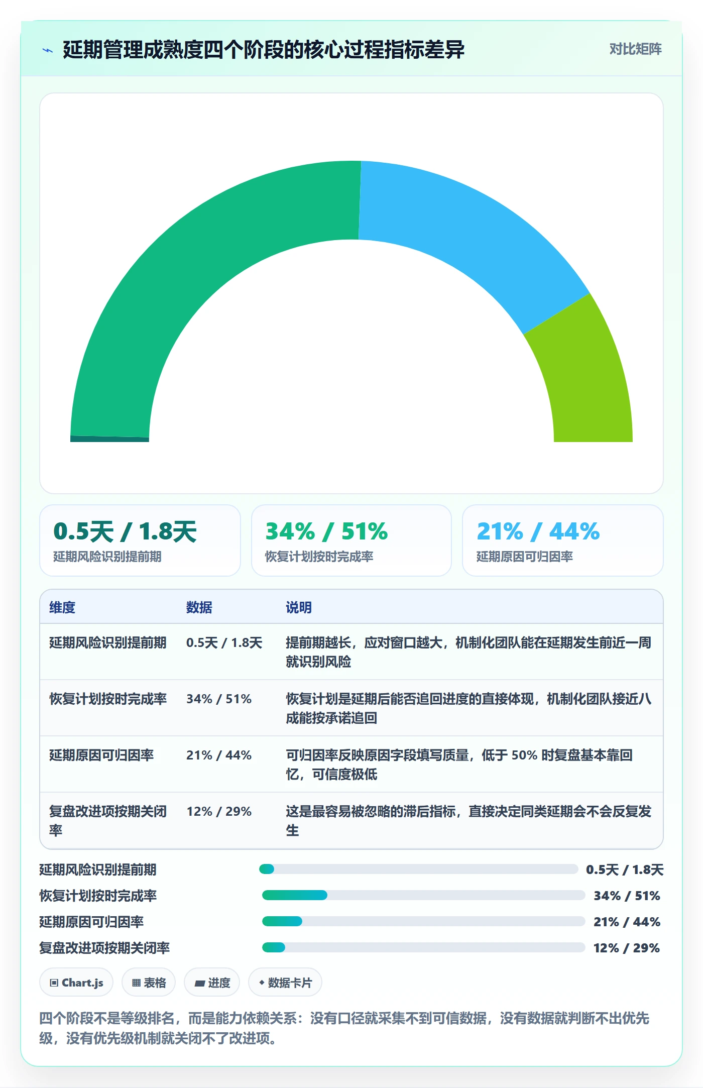The width and height of the screenshot is (703, 1088).
Task: Click the progress value 21% / 44%
Action: 627,922
